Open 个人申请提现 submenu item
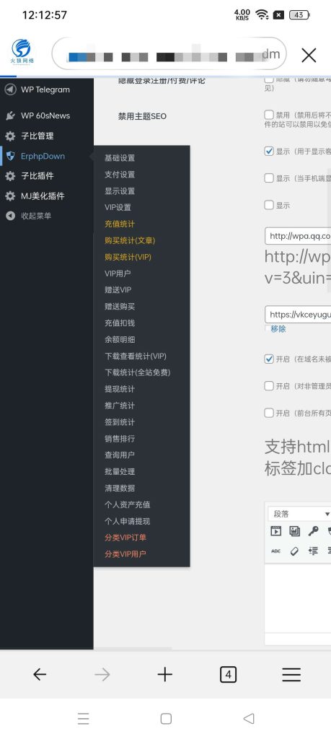The width and height of the screenshot is (331, 739). 127,521
